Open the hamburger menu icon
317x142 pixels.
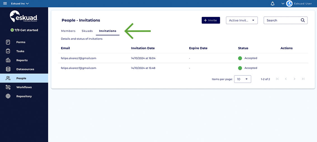[x=5, y=4]
